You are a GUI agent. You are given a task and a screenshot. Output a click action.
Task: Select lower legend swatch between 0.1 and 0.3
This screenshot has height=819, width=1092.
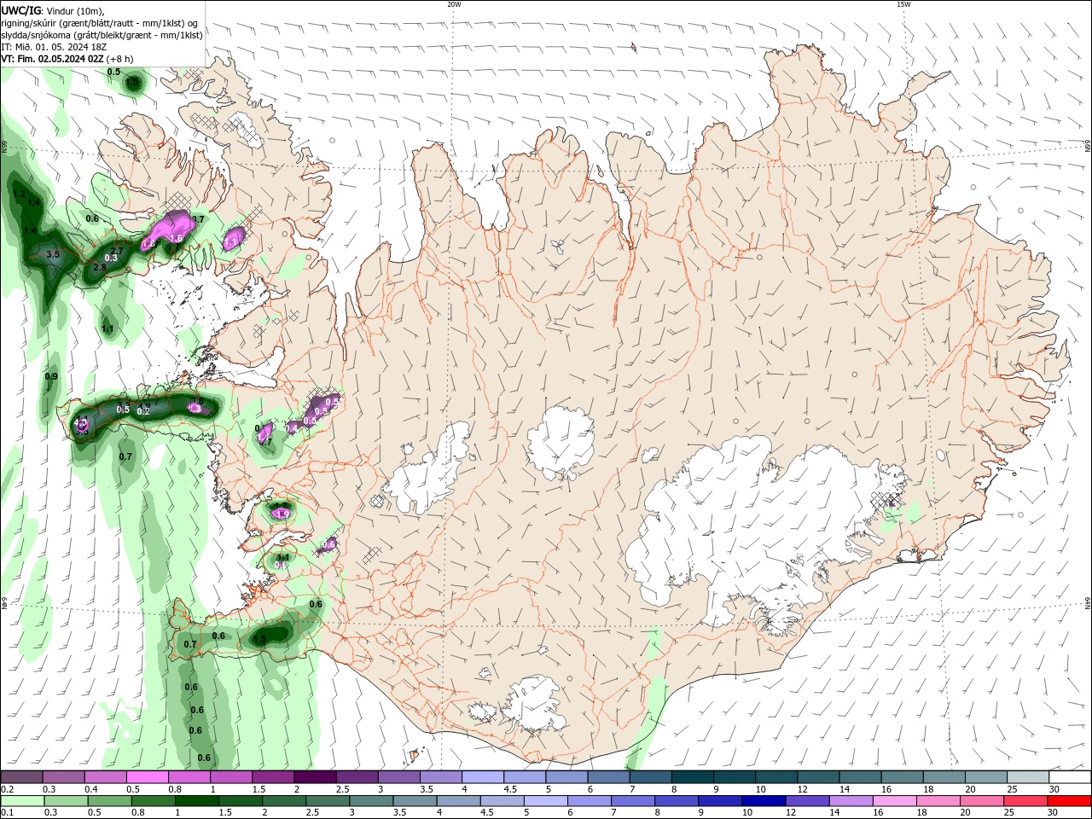(22, 800)
